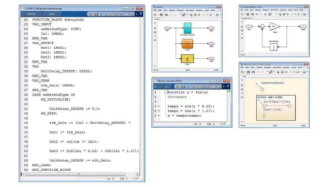Viewport: 333px width, 187px height.
Task: Click Step Forward in Stateflow toolbar
Action: click(287, 72)
